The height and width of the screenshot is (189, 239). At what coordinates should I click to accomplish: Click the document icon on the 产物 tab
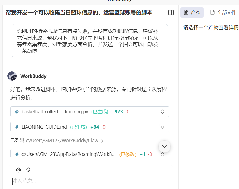tap(186, 12)
